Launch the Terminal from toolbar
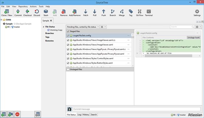 click(x=149, y=13)
